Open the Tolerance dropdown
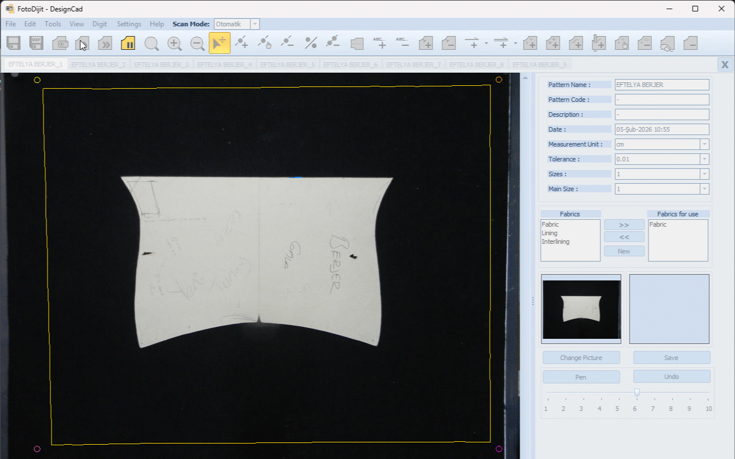This screenshot has height=459, width=735. [704, 160]
